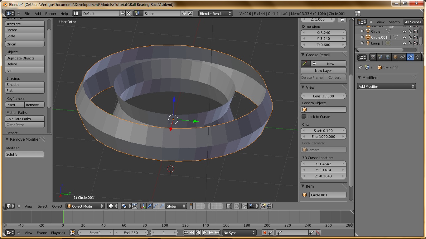Click the Join button
Viewport: 426px width, 239px height.
pos(25,70)
